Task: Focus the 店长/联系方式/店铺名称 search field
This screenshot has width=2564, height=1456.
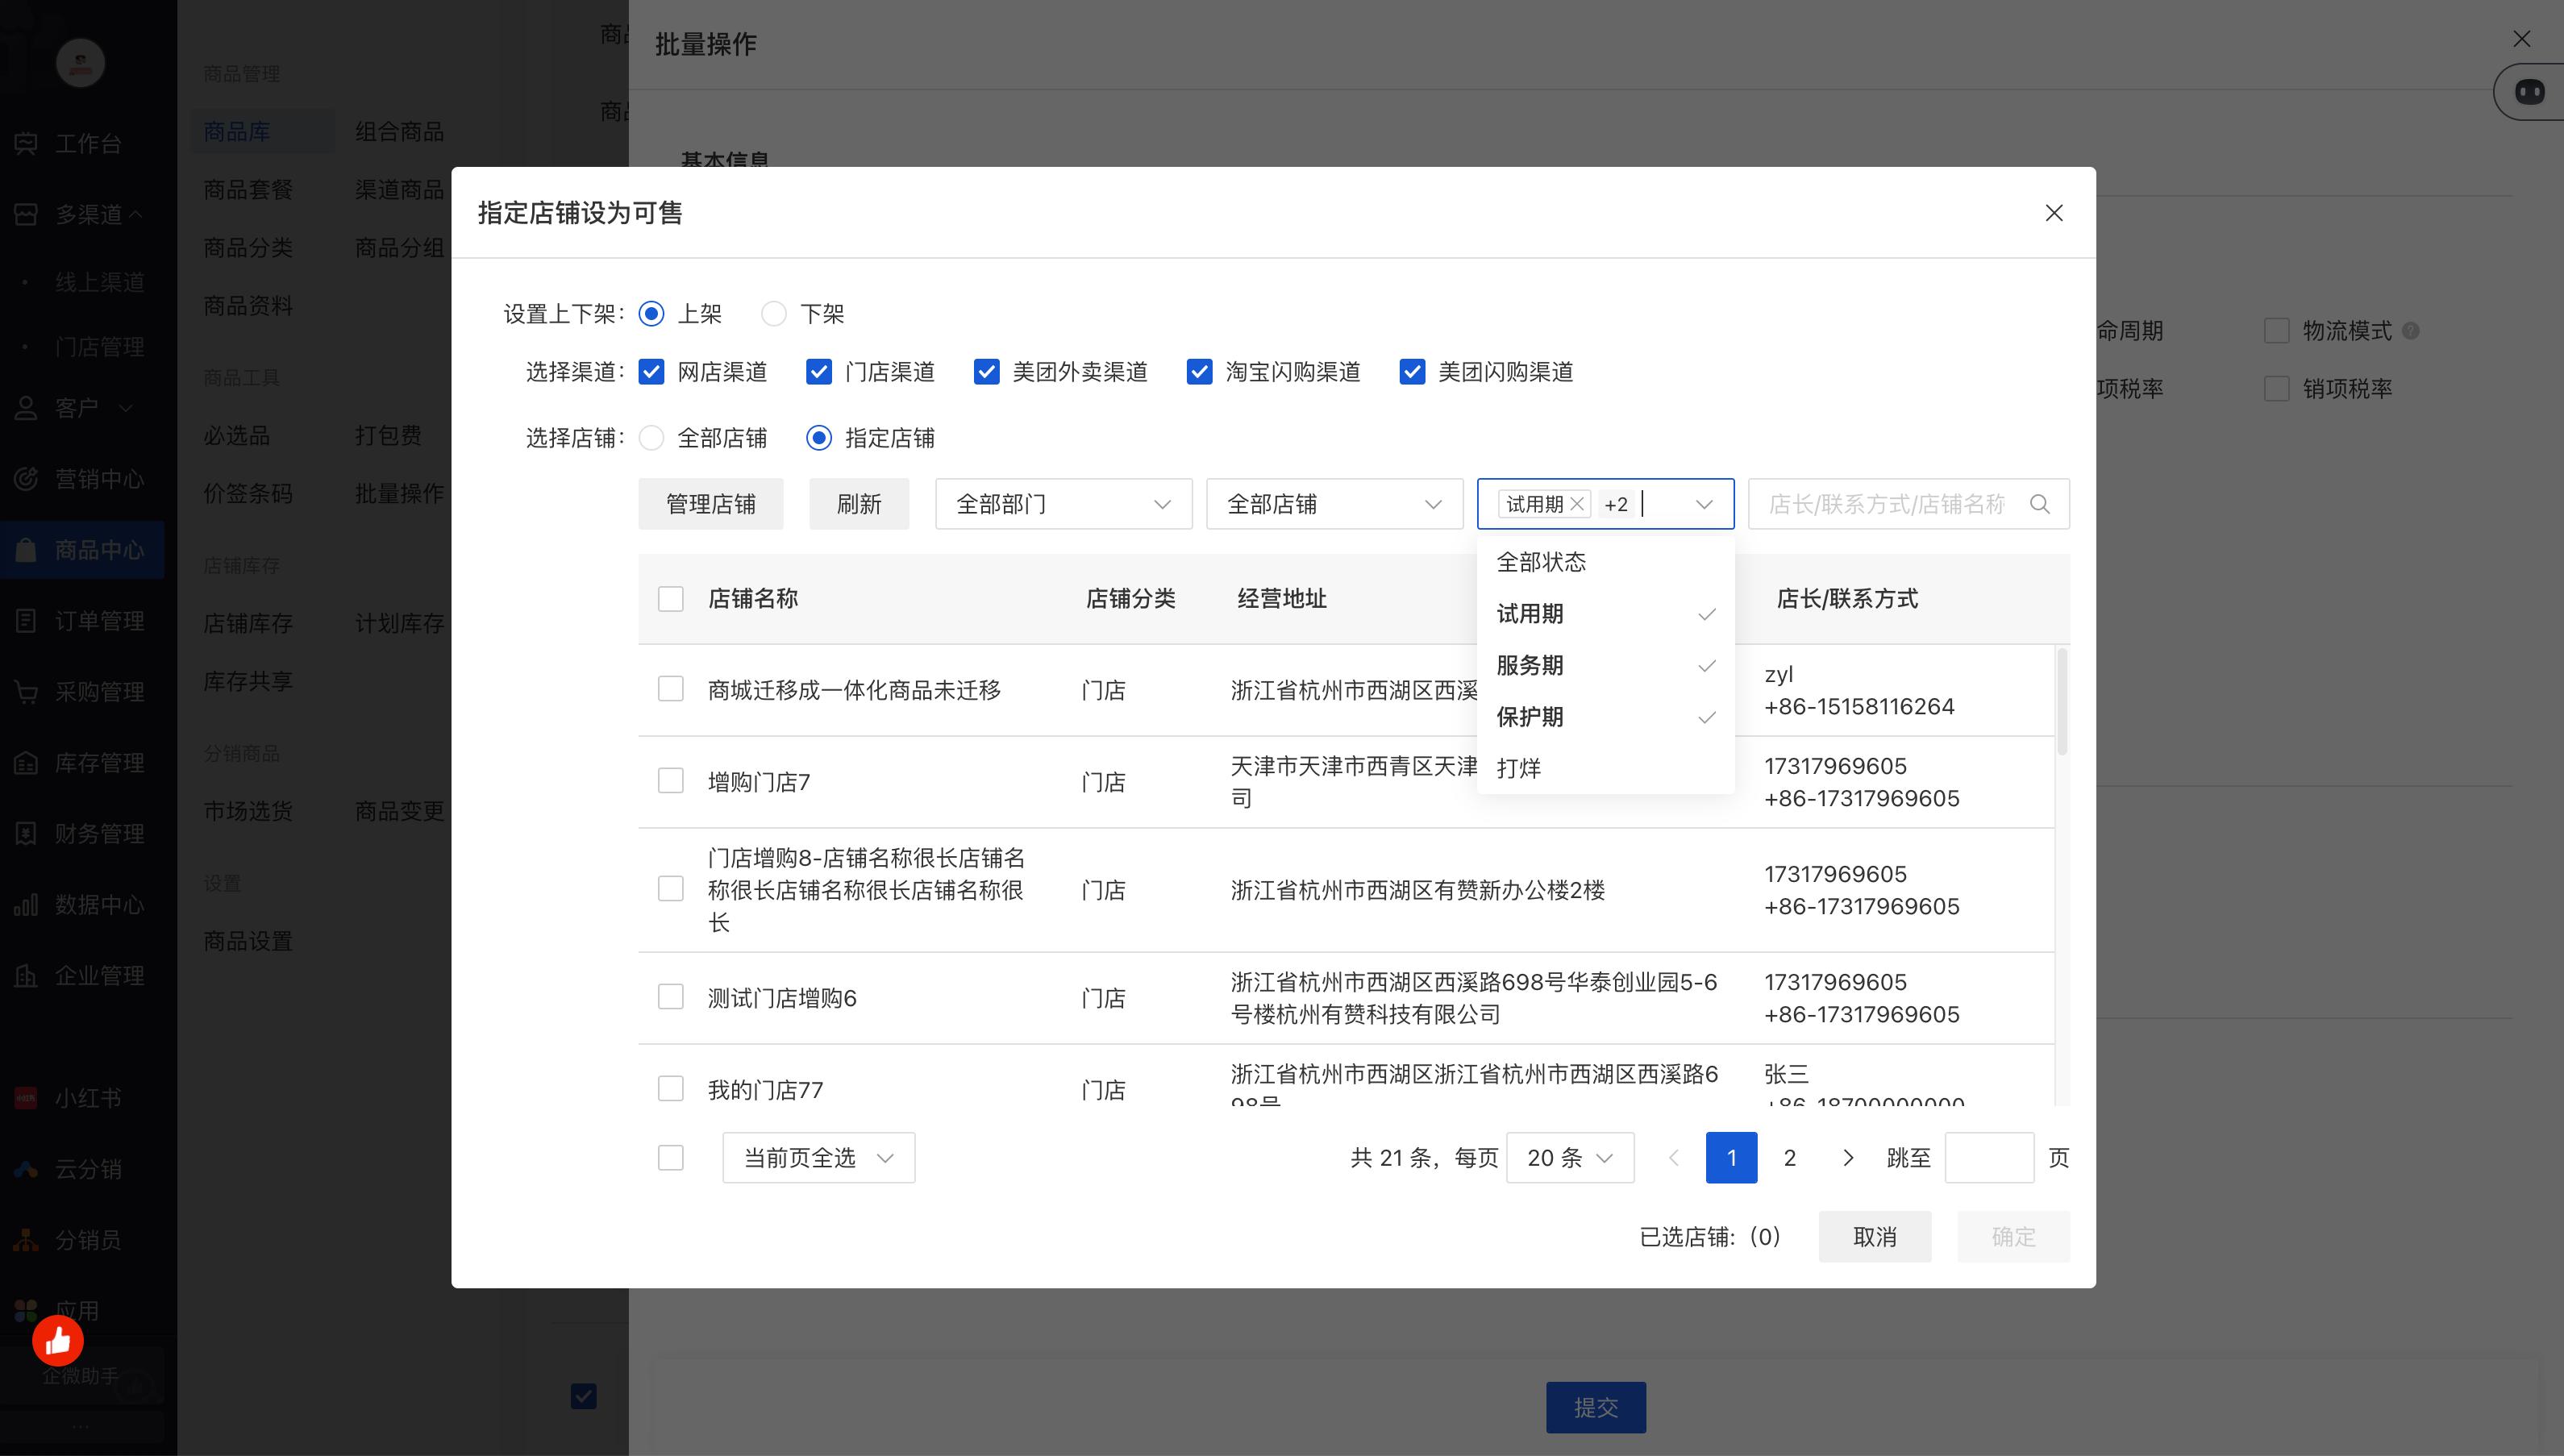Action: (1909, 504)
